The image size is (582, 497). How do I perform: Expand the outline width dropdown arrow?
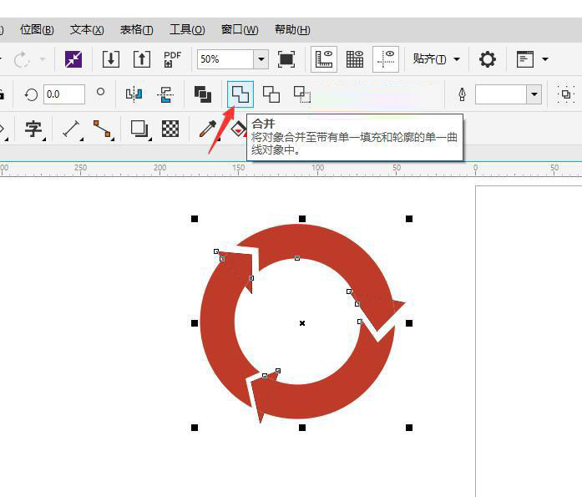(534, 94)
